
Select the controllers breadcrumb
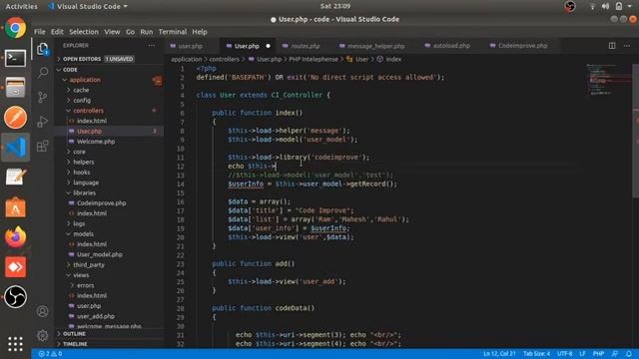click(x=224, y=60)
